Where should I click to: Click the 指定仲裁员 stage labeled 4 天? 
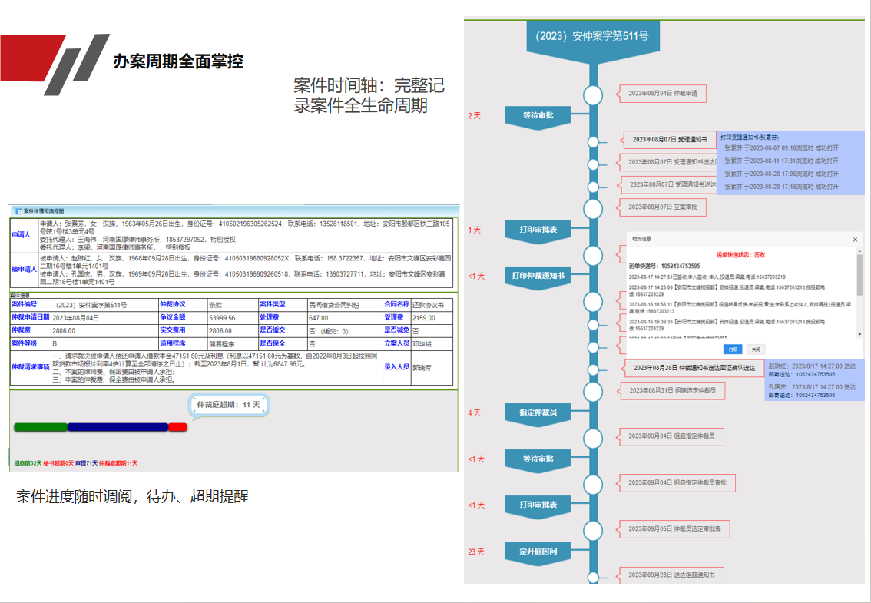click(538, 415)
